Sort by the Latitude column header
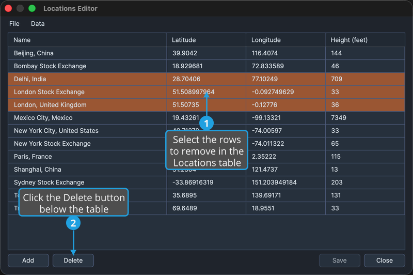The image size is (413, 275). click(x=206, y=40)
